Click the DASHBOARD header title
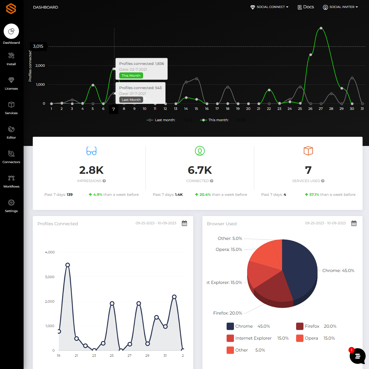The image size is (369, 369). [46, 7]
